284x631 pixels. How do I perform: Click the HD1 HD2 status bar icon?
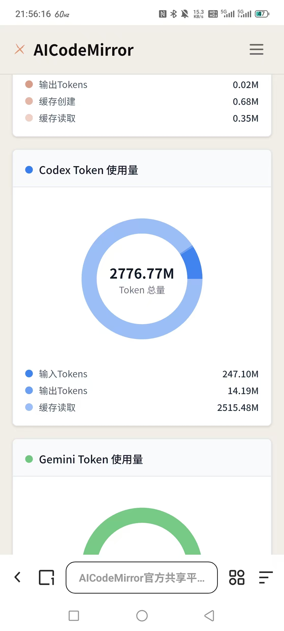[x=213, y=14]
